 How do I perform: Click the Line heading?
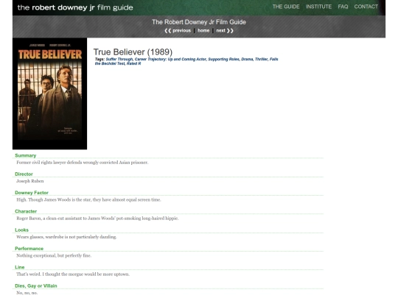pyautogui.click(x=20, y=267)
